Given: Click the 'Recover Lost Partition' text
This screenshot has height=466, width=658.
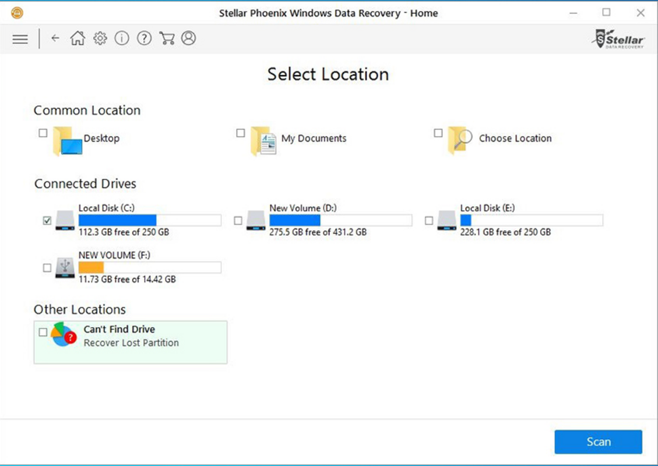Looking at the screenshot, I should coord(131,343).
